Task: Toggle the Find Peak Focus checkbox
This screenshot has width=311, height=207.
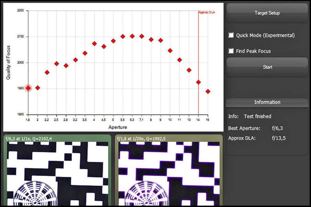Action: (231, 51)
